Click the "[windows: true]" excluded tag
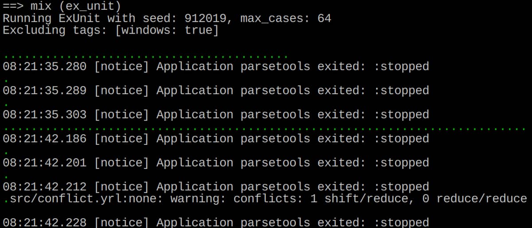 click(x=167, y=30)
